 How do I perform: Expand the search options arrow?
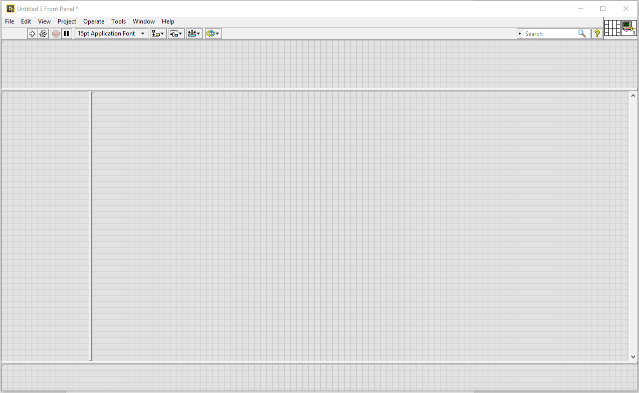click(x=520, y=33)
